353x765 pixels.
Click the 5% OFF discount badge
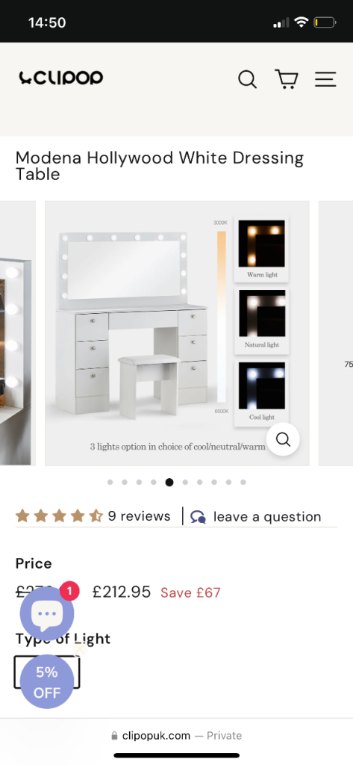coord(47,681)
